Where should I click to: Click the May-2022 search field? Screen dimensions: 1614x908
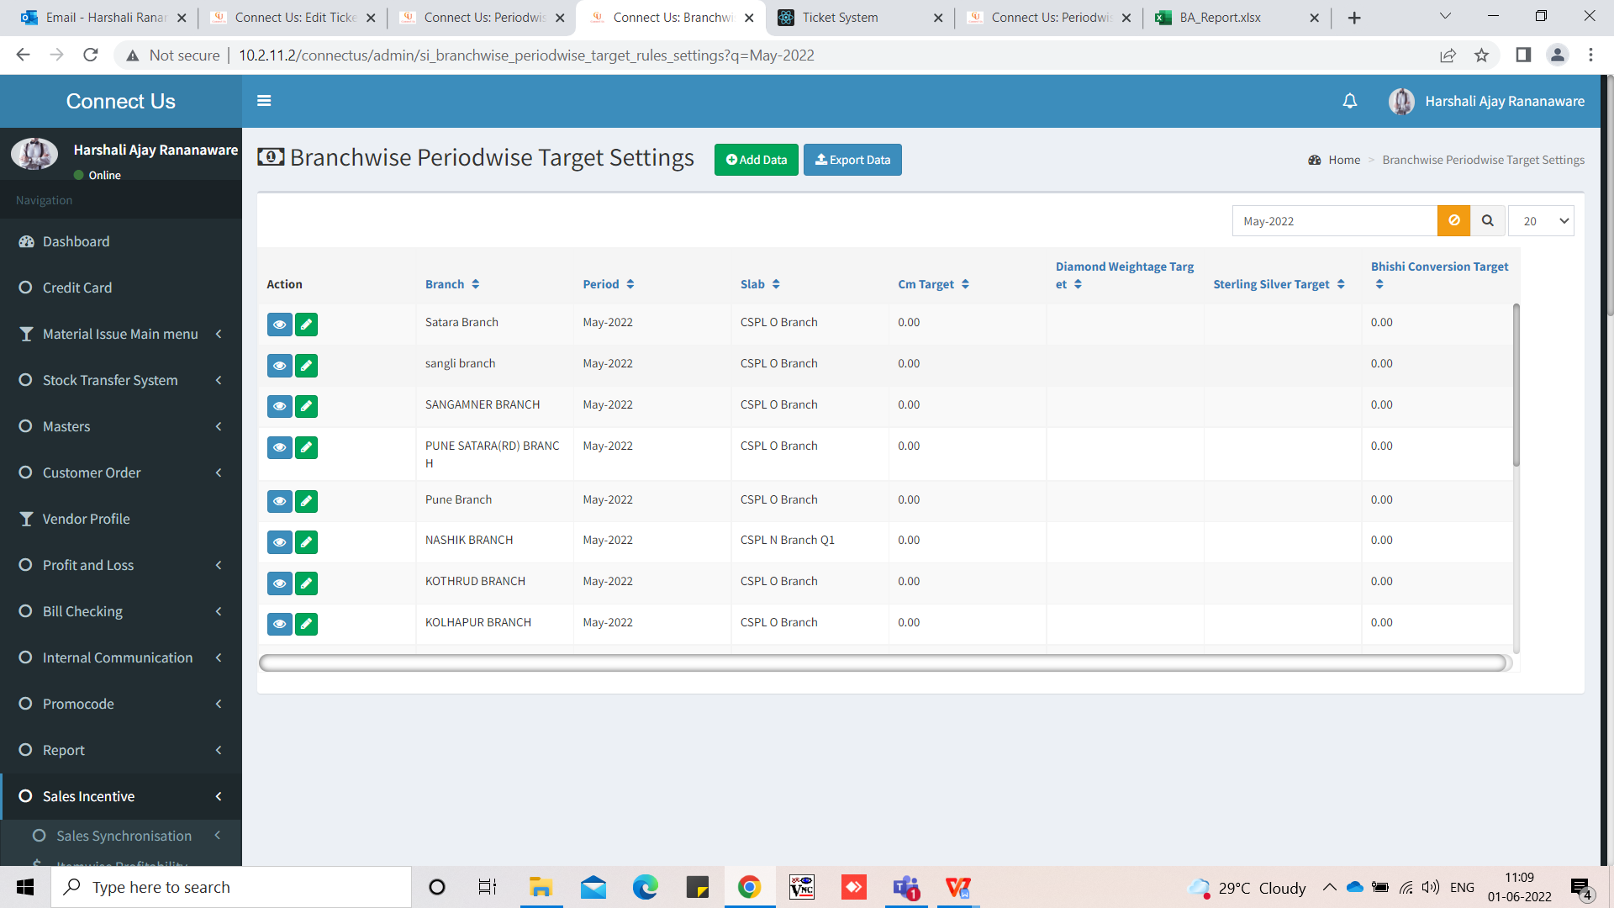[1335, 221]
